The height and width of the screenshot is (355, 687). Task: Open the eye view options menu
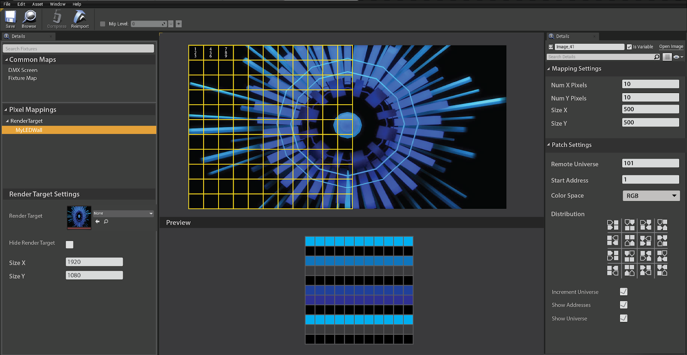tap(678, 57)
